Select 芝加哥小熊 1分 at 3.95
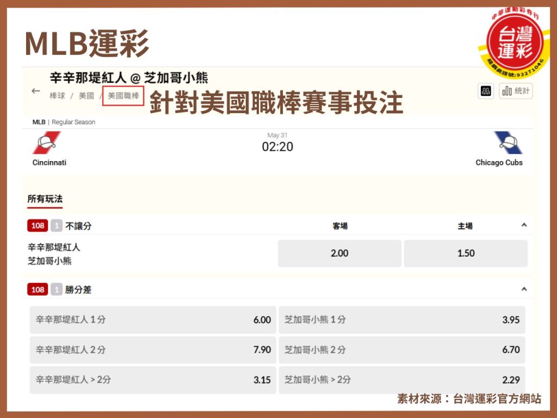 (402, 319)
